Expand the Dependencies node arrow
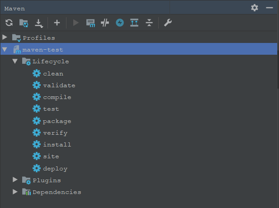 [x=15, y=192]
